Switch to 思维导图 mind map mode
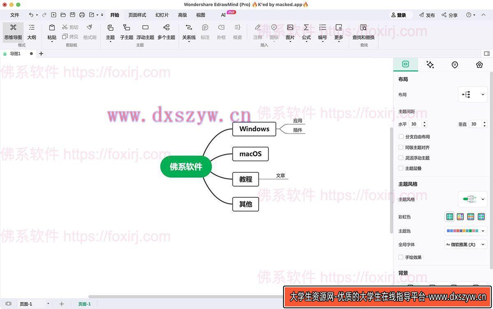 (13, 32)
